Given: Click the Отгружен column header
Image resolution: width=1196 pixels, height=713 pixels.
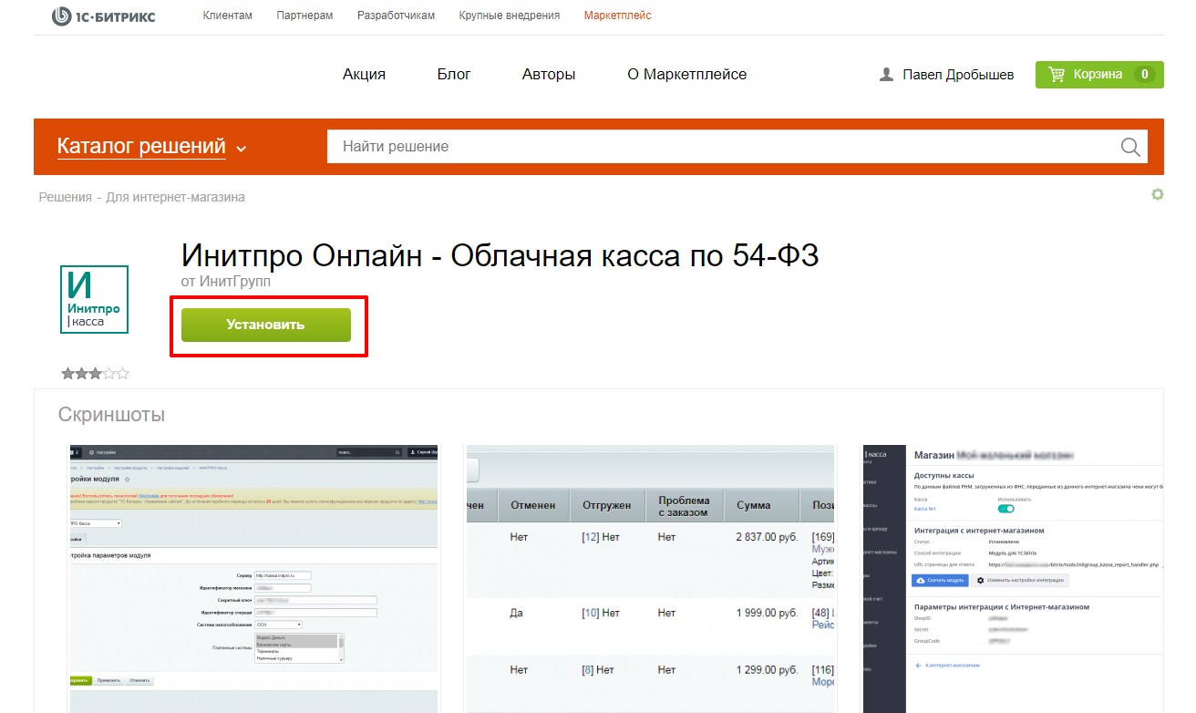Looking at the screenshot, I should pos(608,505).
